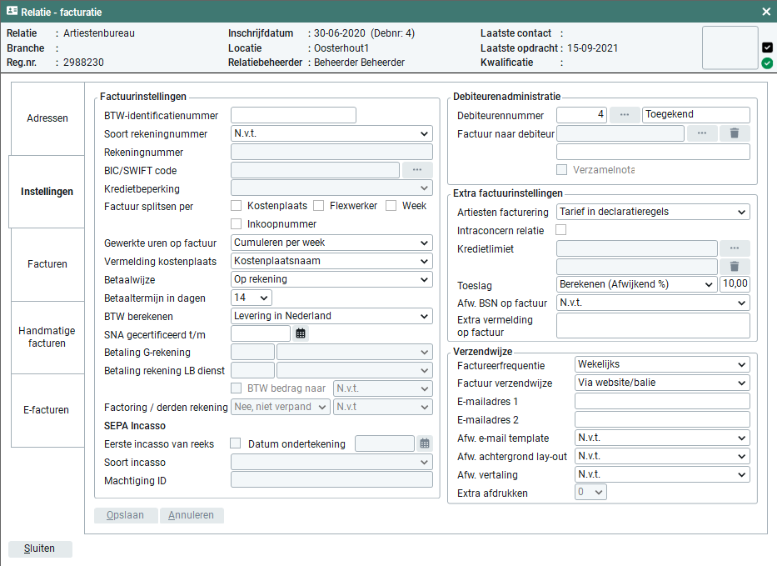Click the black checkbox icon top right

[x=767, y=48]
